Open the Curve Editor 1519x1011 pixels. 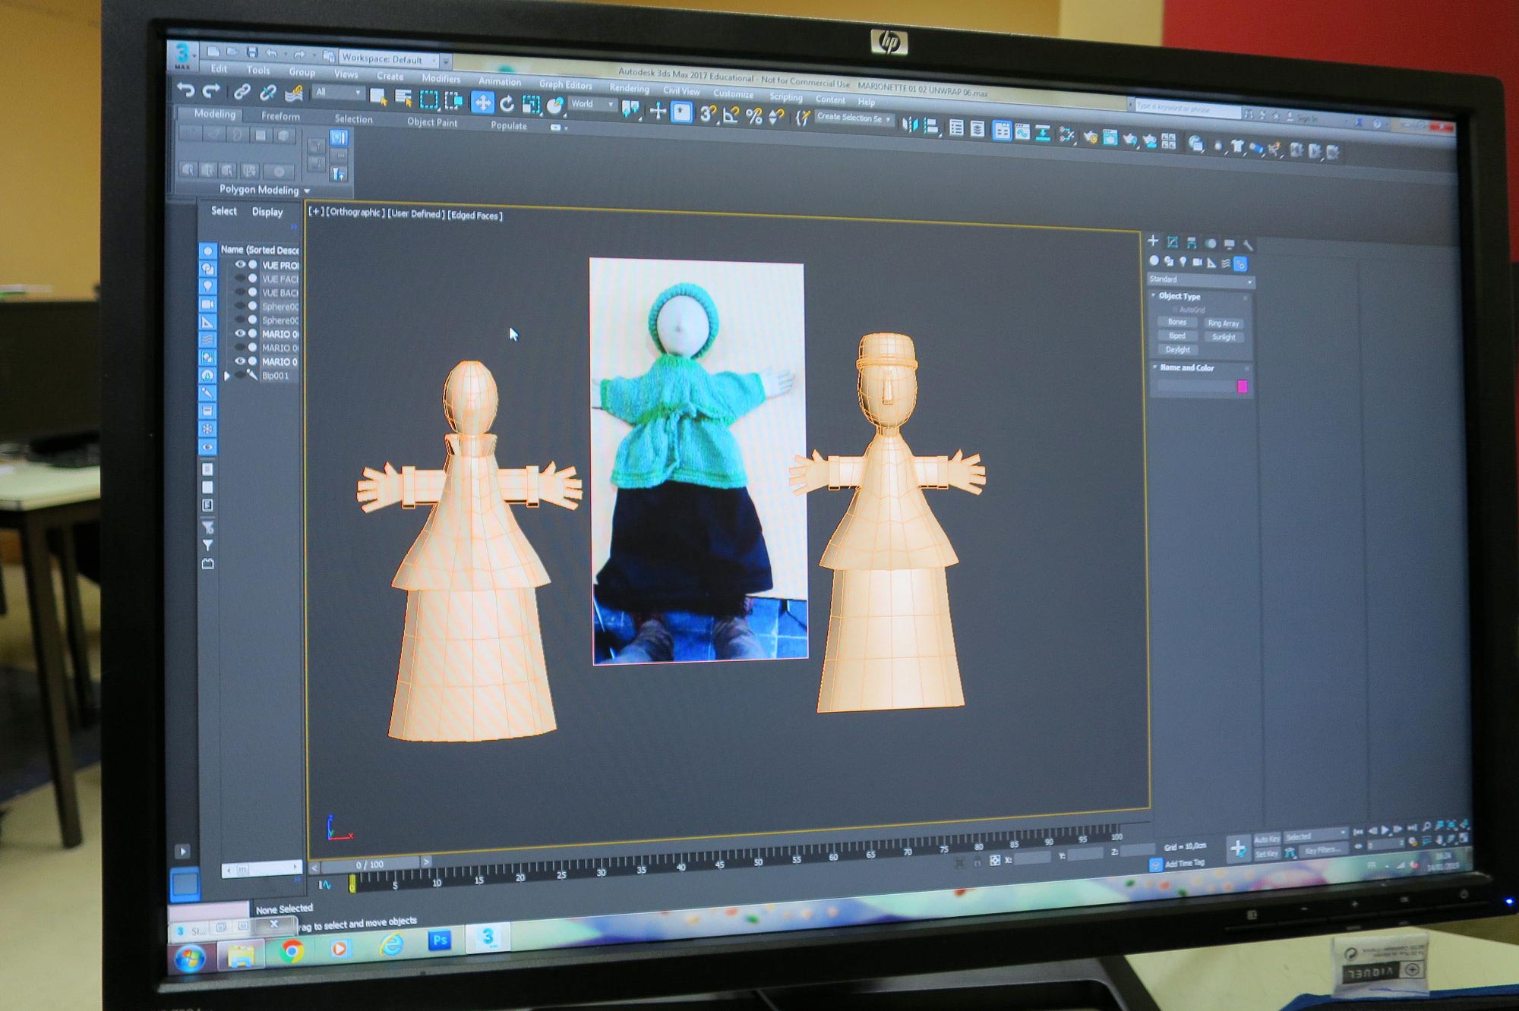pyautogui.click(x=1023, y=132)
